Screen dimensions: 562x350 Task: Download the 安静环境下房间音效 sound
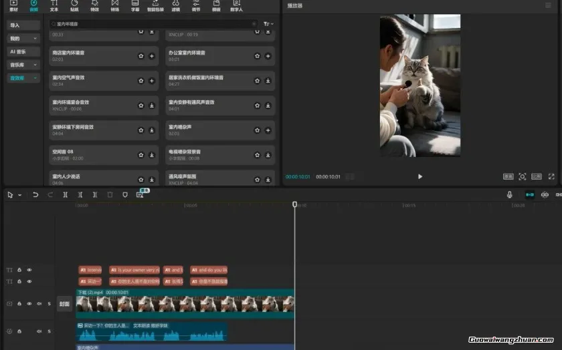point(152,130)
